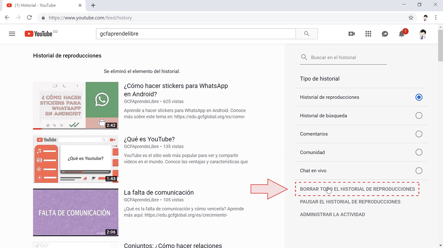Screen dimensions: 443x248
Task: Select Historial de reproducciones radio button
Action: click(419, 97)
